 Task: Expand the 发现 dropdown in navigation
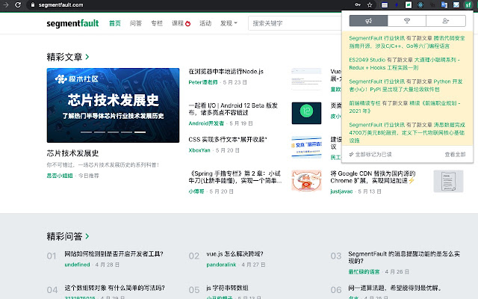[x=229, y=23]
